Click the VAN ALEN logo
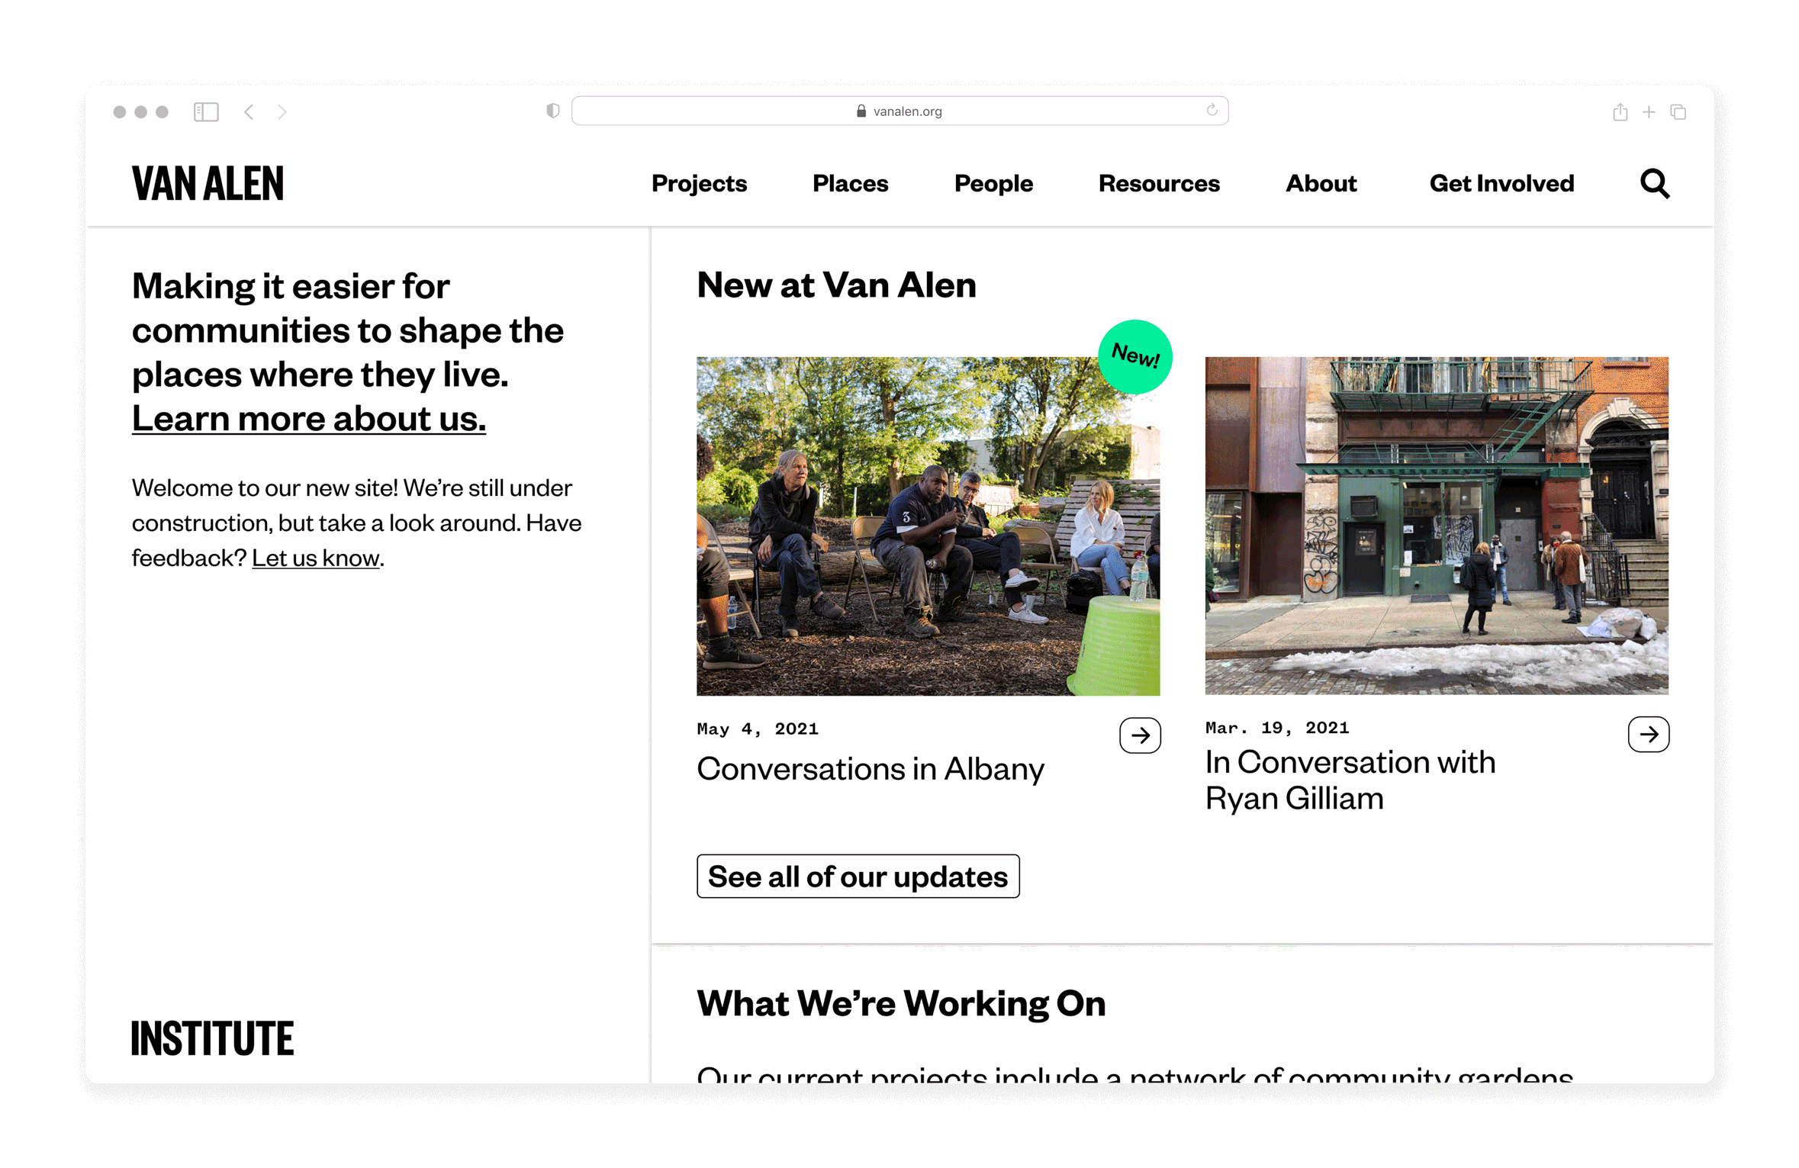 [208, 183]
